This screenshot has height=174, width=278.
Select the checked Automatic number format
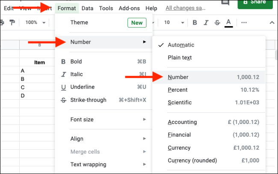pyautogui.click(x=180, y=45)
